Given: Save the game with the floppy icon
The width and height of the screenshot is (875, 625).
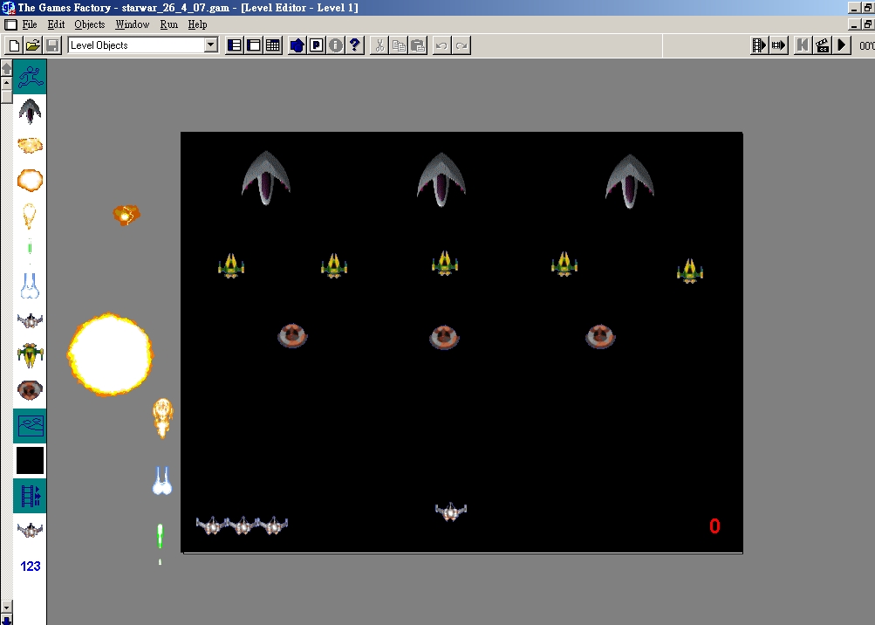Looking at the screenshot, I should (52, 45).
